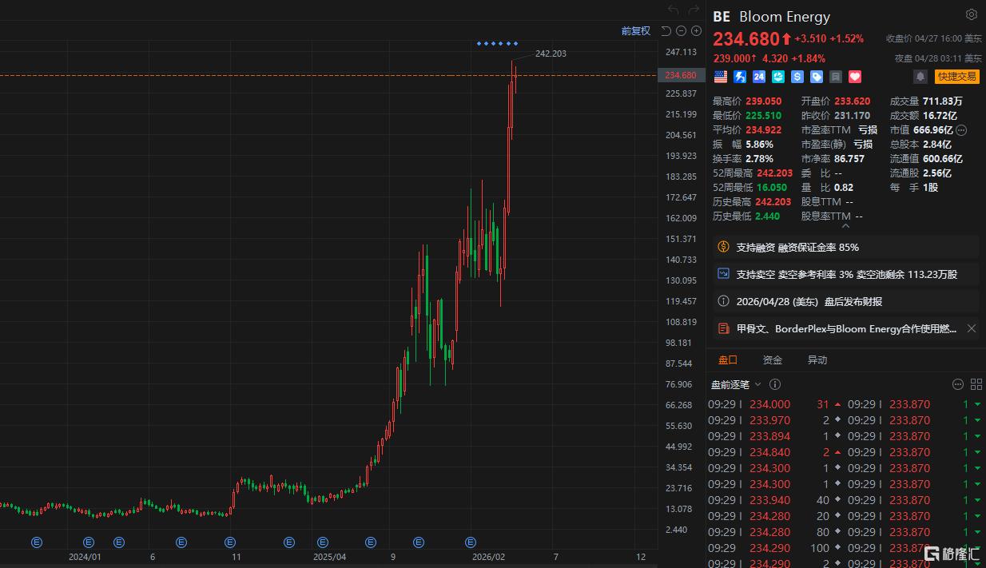The width and height of the screenshot is (986, 568).
Task: Click the BE ticker symbol in the header
Action: (722, 17)
